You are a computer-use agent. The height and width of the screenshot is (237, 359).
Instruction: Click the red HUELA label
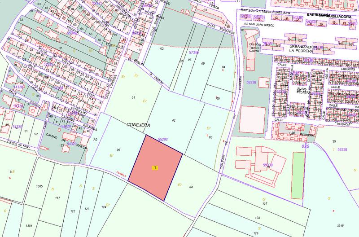click(121, 174)
